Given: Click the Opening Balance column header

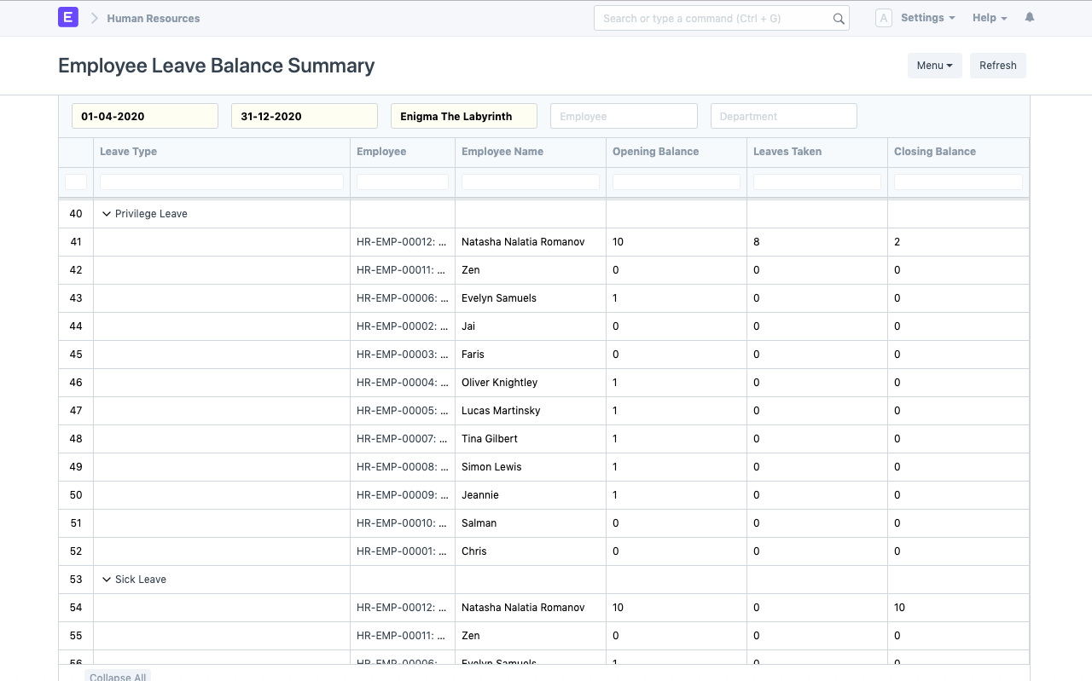Looking at the screenshot, I should pos(677,152).
